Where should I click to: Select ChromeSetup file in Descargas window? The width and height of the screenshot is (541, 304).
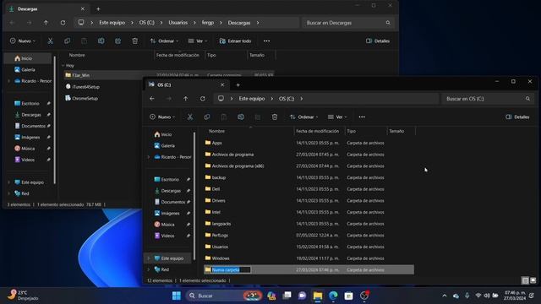85,98
